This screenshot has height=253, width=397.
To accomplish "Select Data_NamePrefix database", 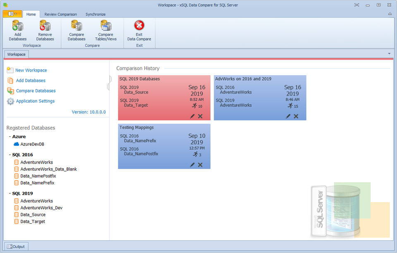I will pyautogui.click(x=37, y=183).
